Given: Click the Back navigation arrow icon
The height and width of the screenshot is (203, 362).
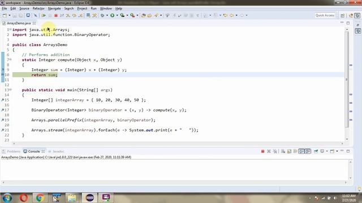Looking at the screenshot, I should pos(231,15).
